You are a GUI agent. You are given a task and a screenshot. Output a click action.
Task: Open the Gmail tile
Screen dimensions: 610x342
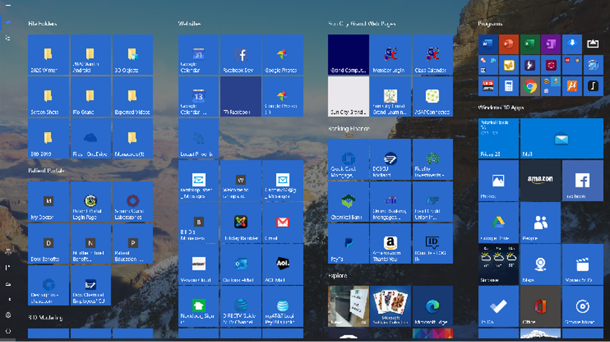click(283, 222)
